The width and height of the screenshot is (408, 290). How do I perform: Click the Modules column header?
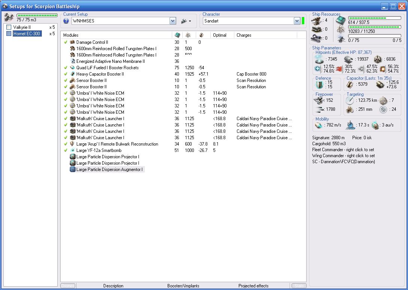click(71, 35)
